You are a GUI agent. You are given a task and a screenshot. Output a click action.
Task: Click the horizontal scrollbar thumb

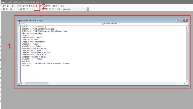coord(36,84)
